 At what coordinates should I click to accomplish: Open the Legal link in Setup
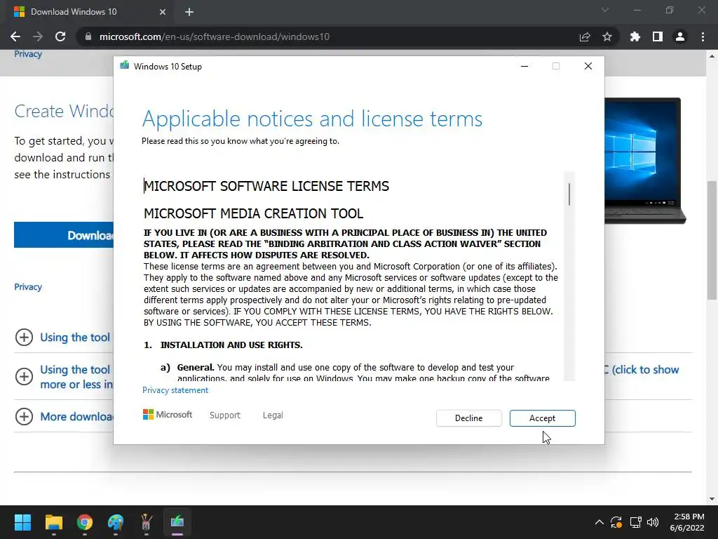273,415
